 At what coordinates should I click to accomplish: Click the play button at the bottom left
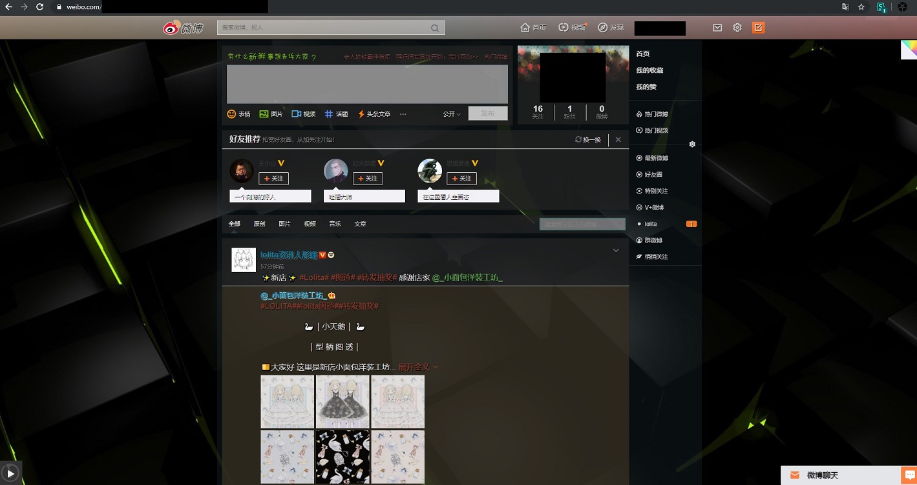click(x=11, y=473)
